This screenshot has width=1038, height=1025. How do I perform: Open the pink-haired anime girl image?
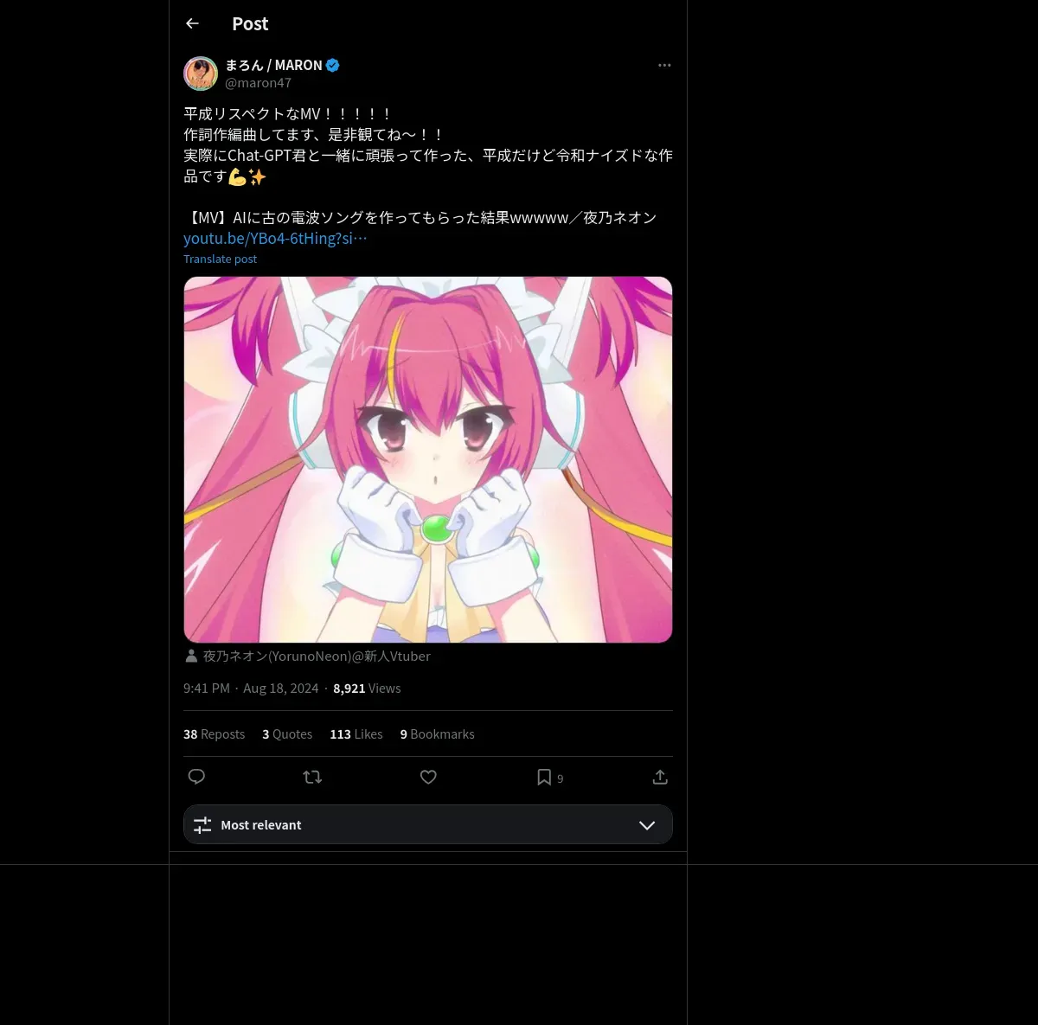point(428,459)
